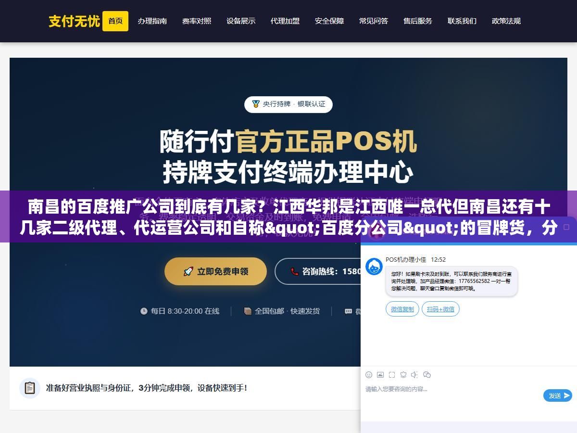Screen dimensions: 577x433
Task: Click the medal icon in the certification badge
Action: pyautogui.click(x=256, y=104)
